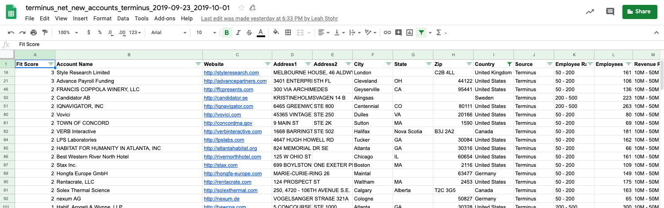This screenshot has width=664, height=208.
Task: Select the VERB Interactive cell
Action: pos(129,131)
